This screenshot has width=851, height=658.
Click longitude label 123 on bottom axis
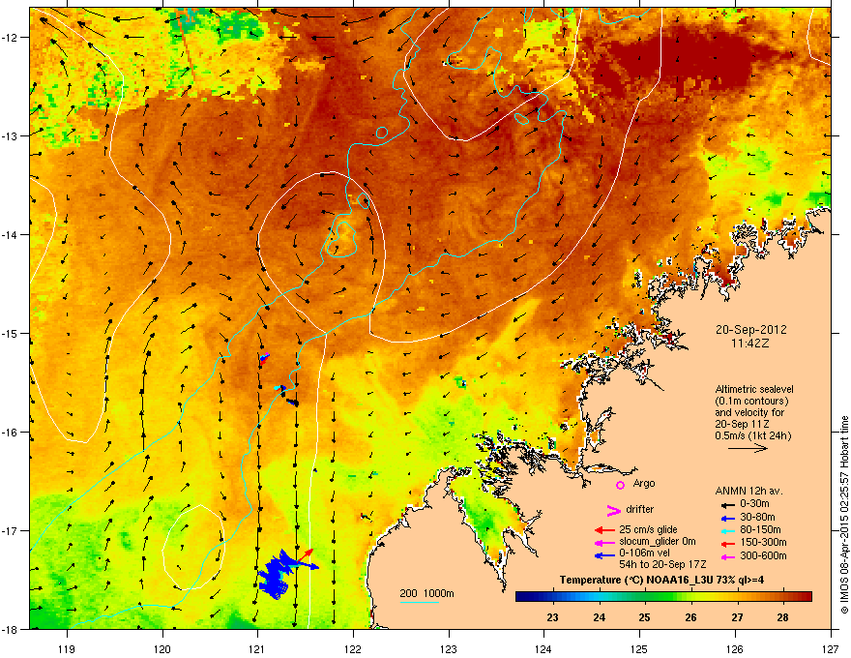(449, 648)
